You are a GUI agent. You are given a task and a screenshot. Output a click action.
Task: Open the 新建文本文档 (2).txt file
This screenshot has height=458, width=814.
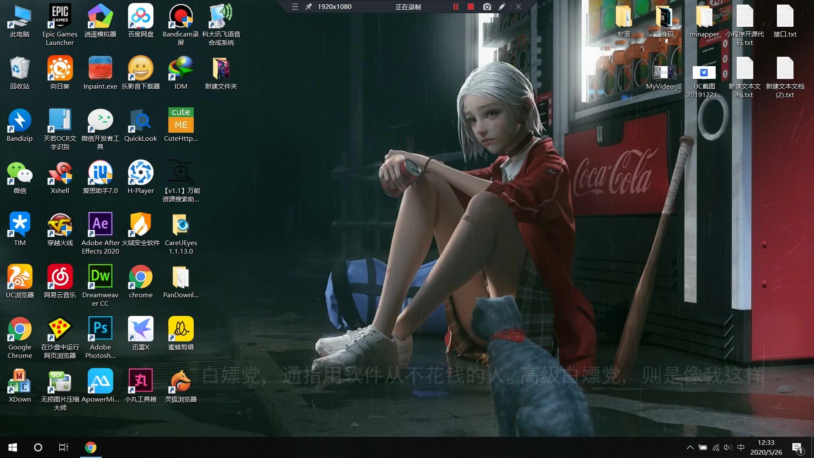(x=785, y=77)
